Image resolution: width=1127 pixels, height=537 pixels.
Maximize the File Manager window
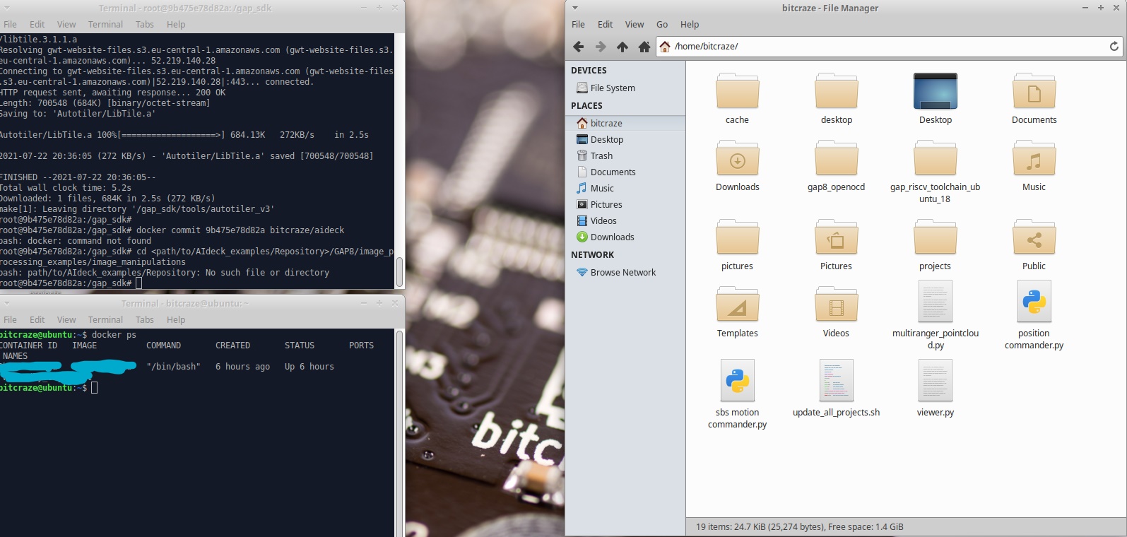click(x=1100, y=8)
